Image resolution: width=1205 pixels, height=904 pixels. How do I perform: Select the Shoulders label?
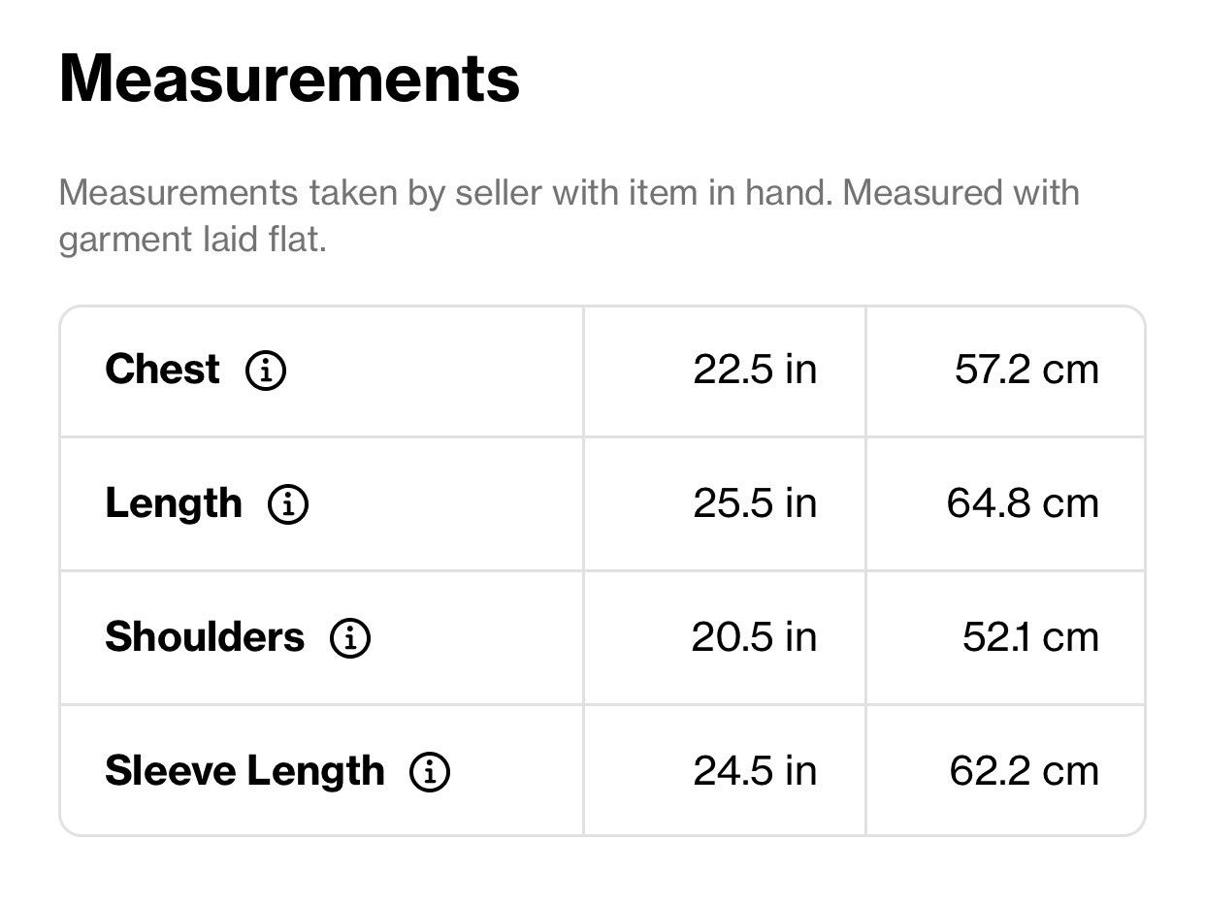pyautogui.click(x=205, y=637)
